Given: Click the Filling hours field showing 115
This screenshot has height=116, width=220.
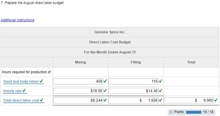Looking at the screenshot, I should 133,82.
